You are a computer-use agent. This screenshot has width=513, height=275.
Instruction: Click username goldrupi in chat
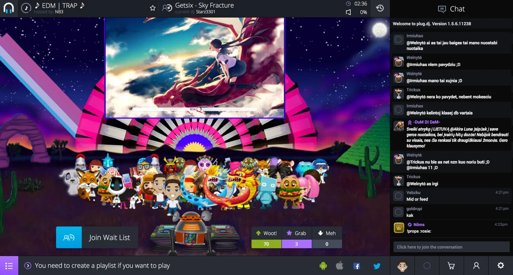click(x=414, y=209)
